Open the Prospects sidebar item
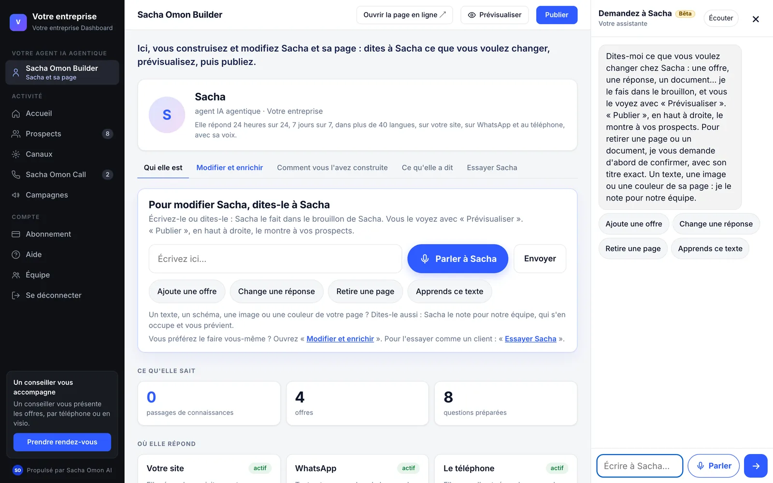Image resolution: width=773 pixels, height=483 pixels. pyautogui.click(x=62, y=134)
